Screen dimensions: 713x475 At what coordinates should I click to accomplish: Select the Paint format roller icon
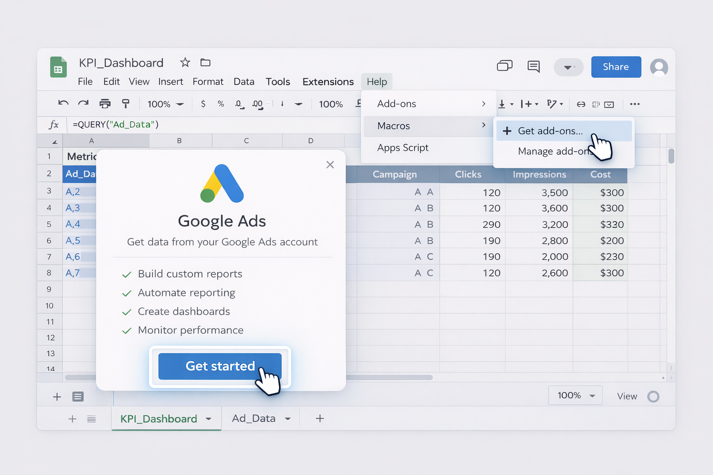(125, 103)
